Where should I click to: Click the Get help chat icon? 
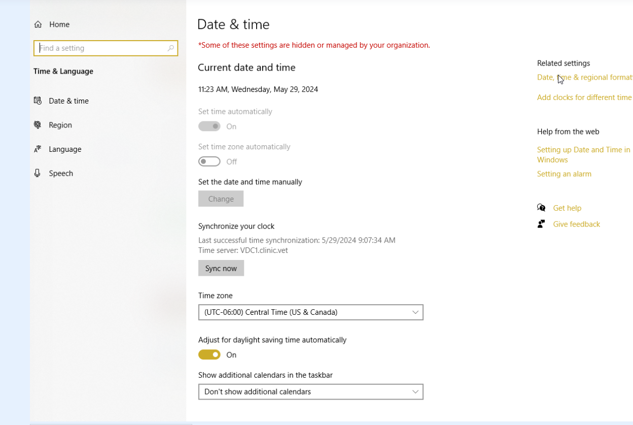pos(541,208)
